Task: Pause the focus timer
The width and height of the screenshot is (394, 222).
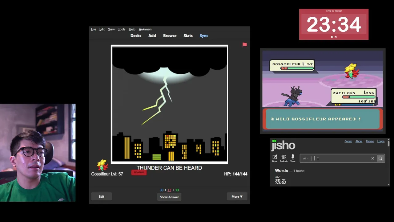Action: click(332, 37)
